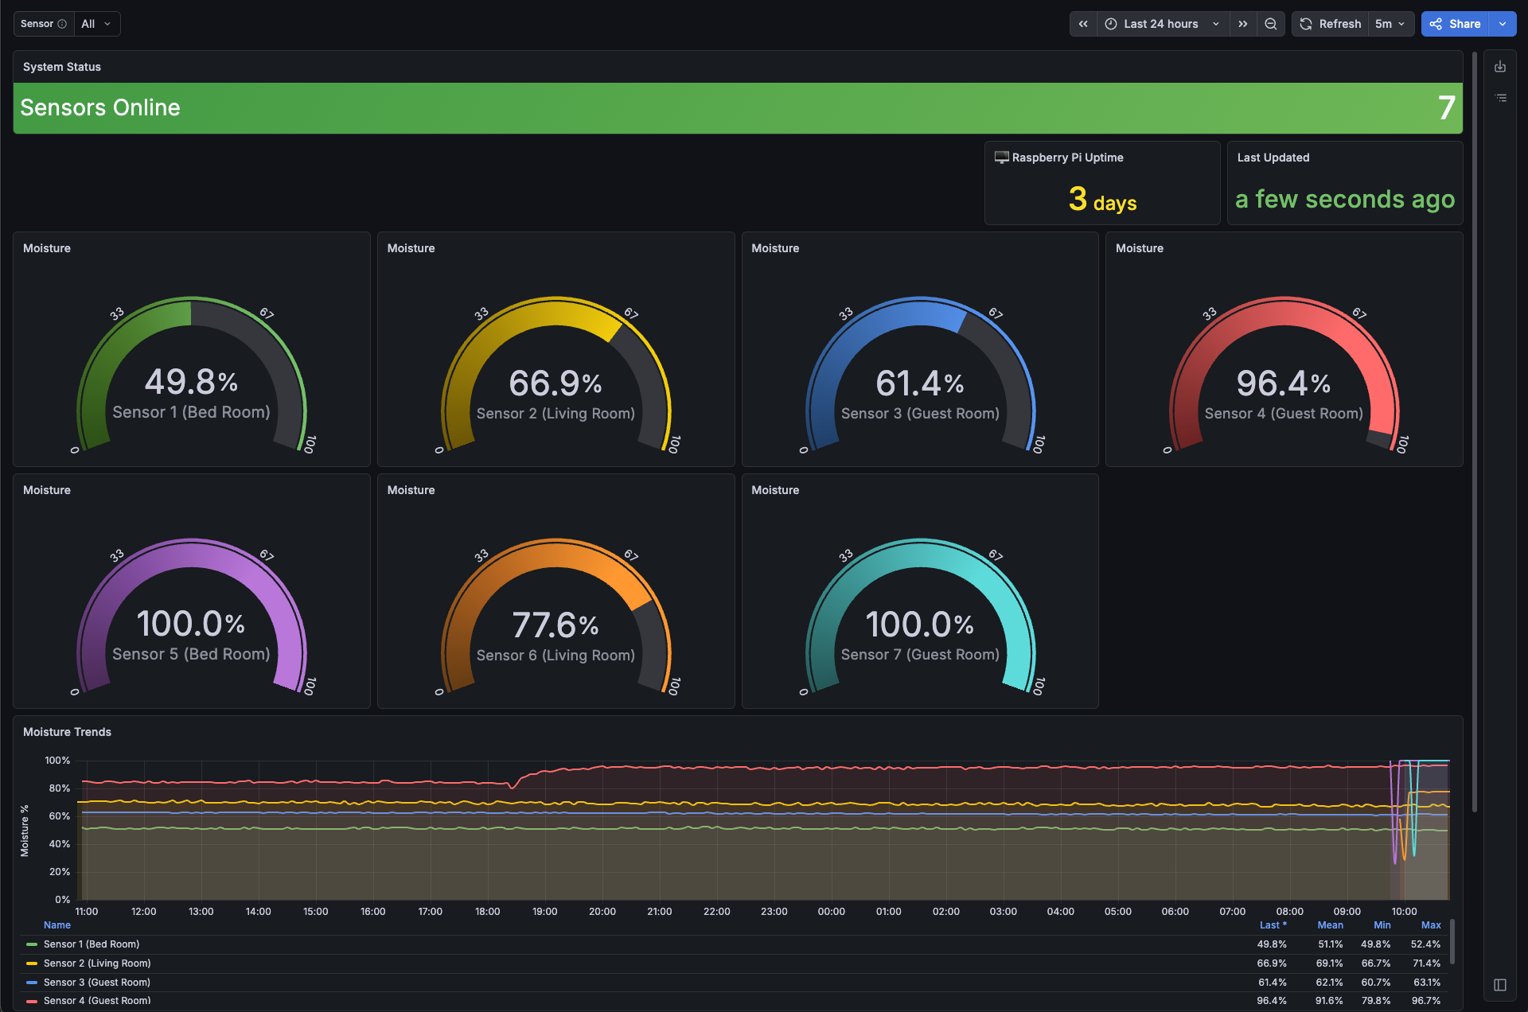
Task: Open the 5m refresh interval dropdown
Action: 1391,24
